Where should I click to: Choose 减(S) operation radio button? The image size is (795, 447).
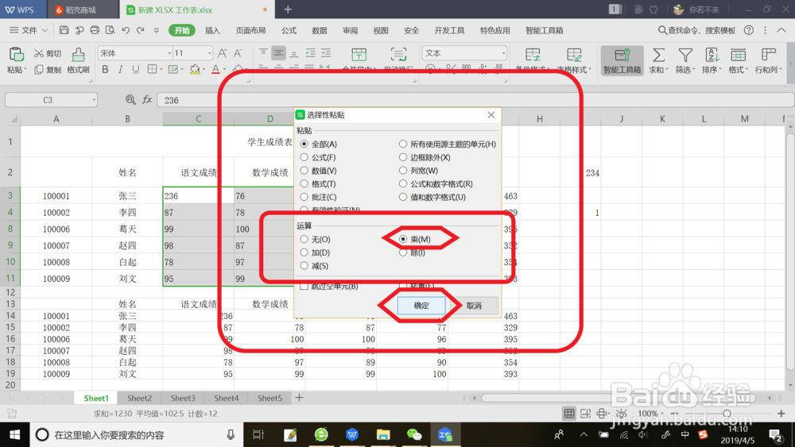click(304, 266)
